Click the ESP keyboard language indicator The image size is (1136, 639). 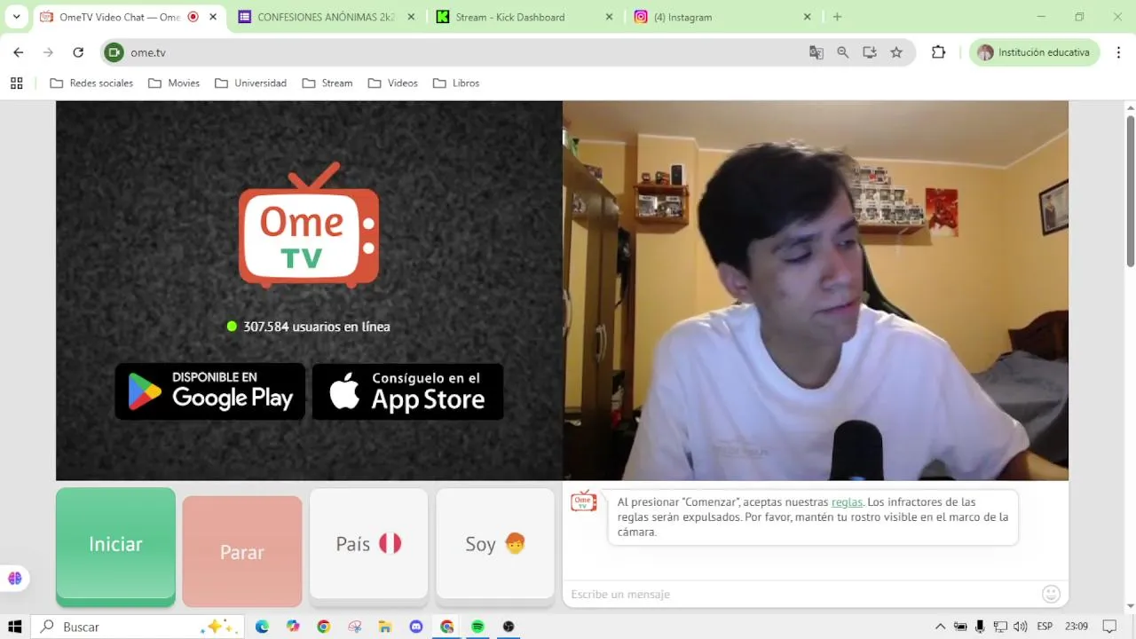(x=1045, y=627)
